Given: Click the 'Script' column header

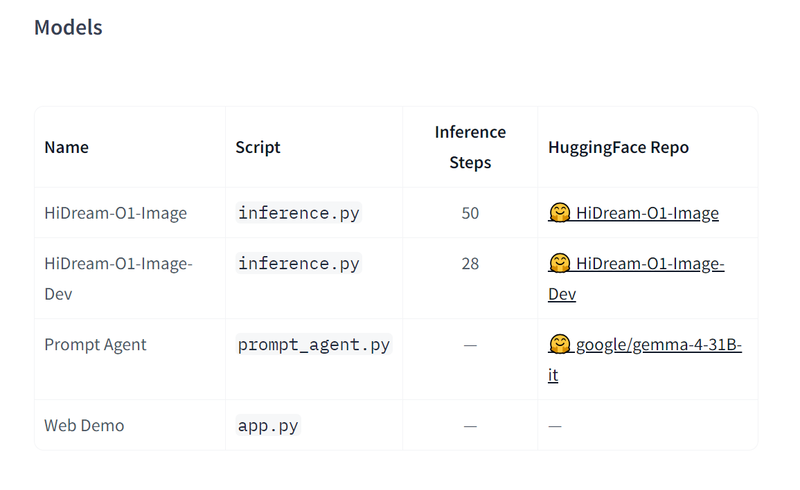Looking at the screenshot, I should (x=258, y=147).
